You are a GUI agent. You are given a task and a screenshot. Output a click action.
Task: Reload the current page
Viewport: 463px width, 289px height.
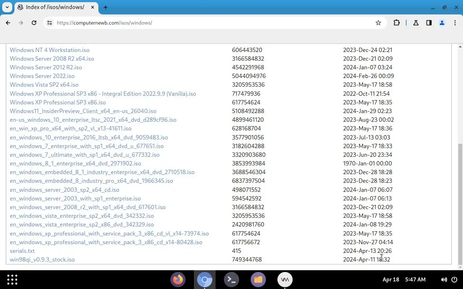coord(34,23)
